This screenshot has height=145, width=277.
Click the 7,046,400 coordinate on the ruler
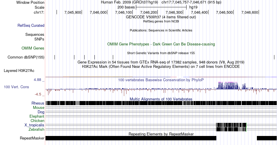[x=199, y=12]
